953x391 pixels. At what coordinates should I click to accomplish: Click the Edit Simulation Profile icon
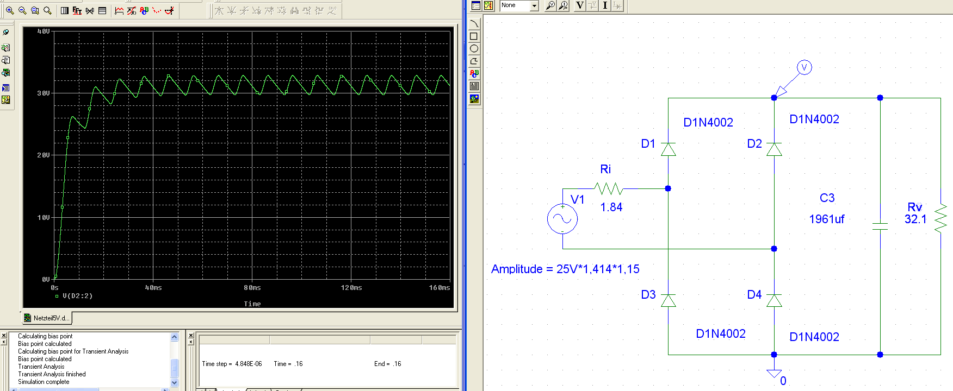click(x=476, y=5)
